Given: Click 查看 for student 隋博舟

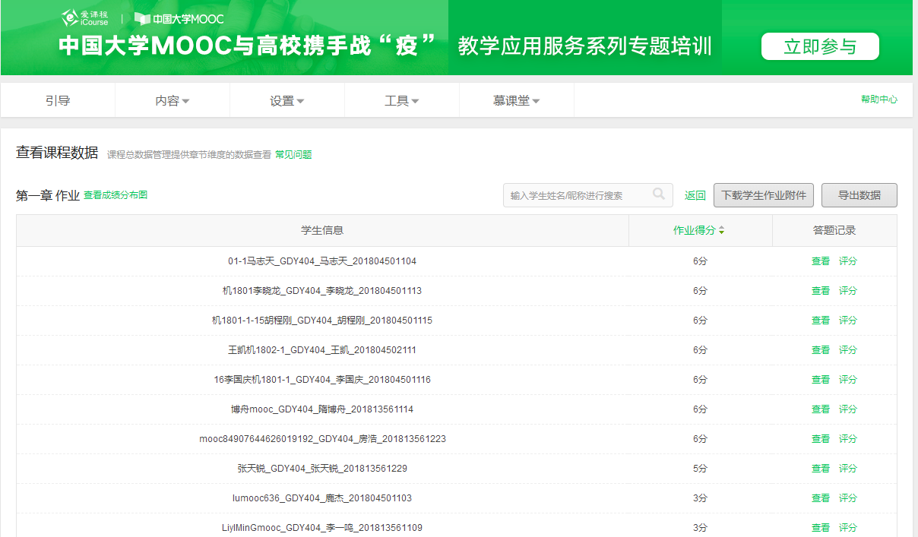Looking at the screenshot, I should pos(820,409).
